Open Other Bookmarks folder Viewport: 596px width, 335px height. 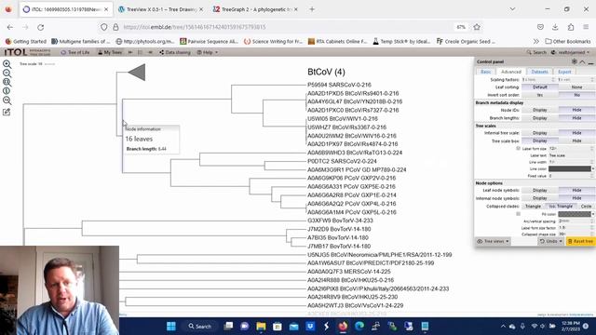[568, 41]
